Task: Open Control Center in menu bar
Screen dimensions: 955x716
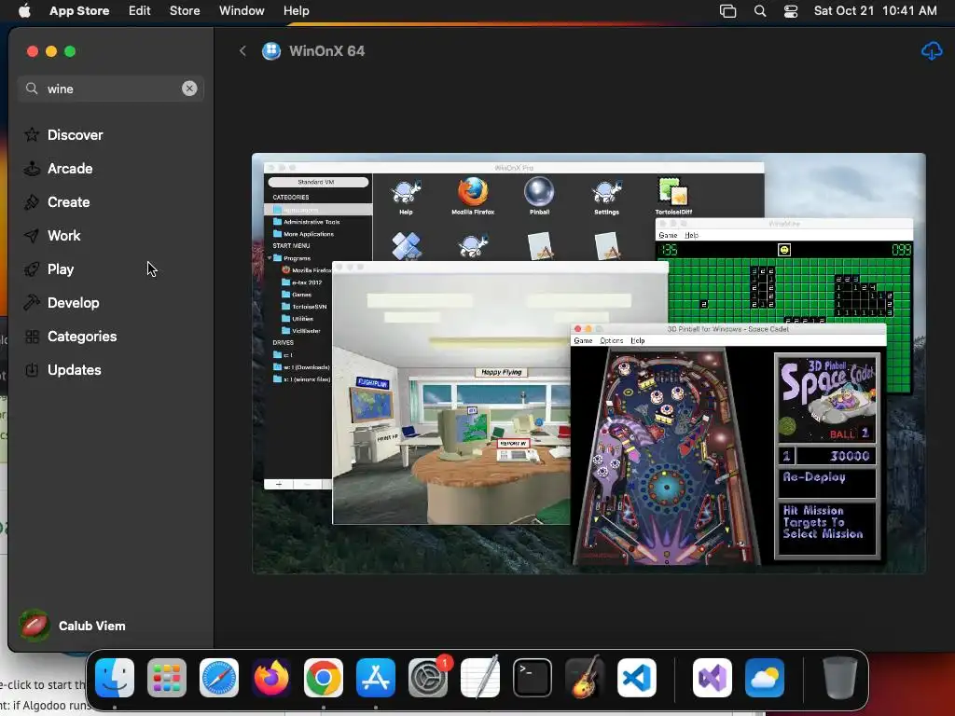Action: 791,10
